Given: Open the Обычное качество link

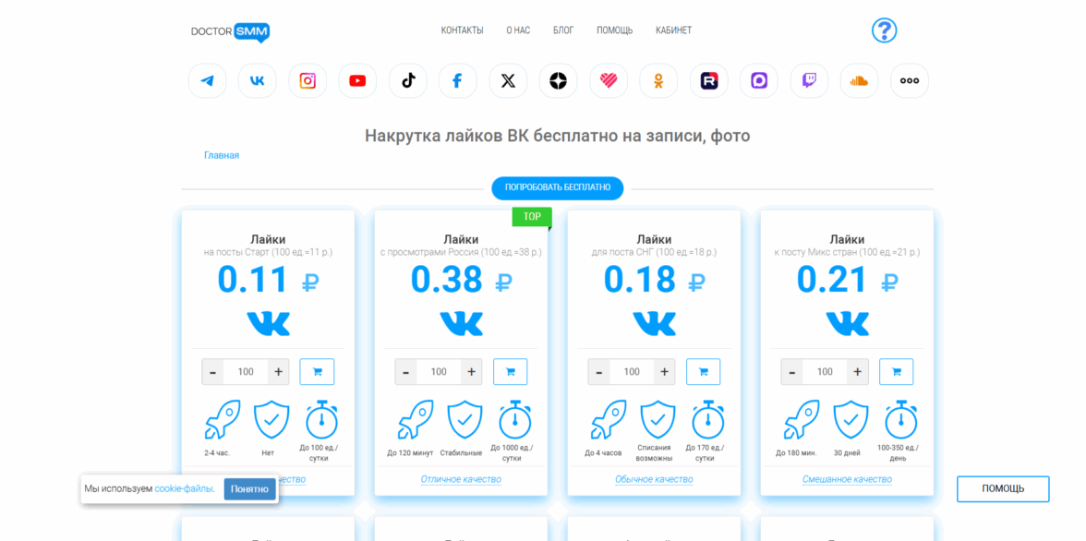Looking at the screenshot, I should [654, 479].
